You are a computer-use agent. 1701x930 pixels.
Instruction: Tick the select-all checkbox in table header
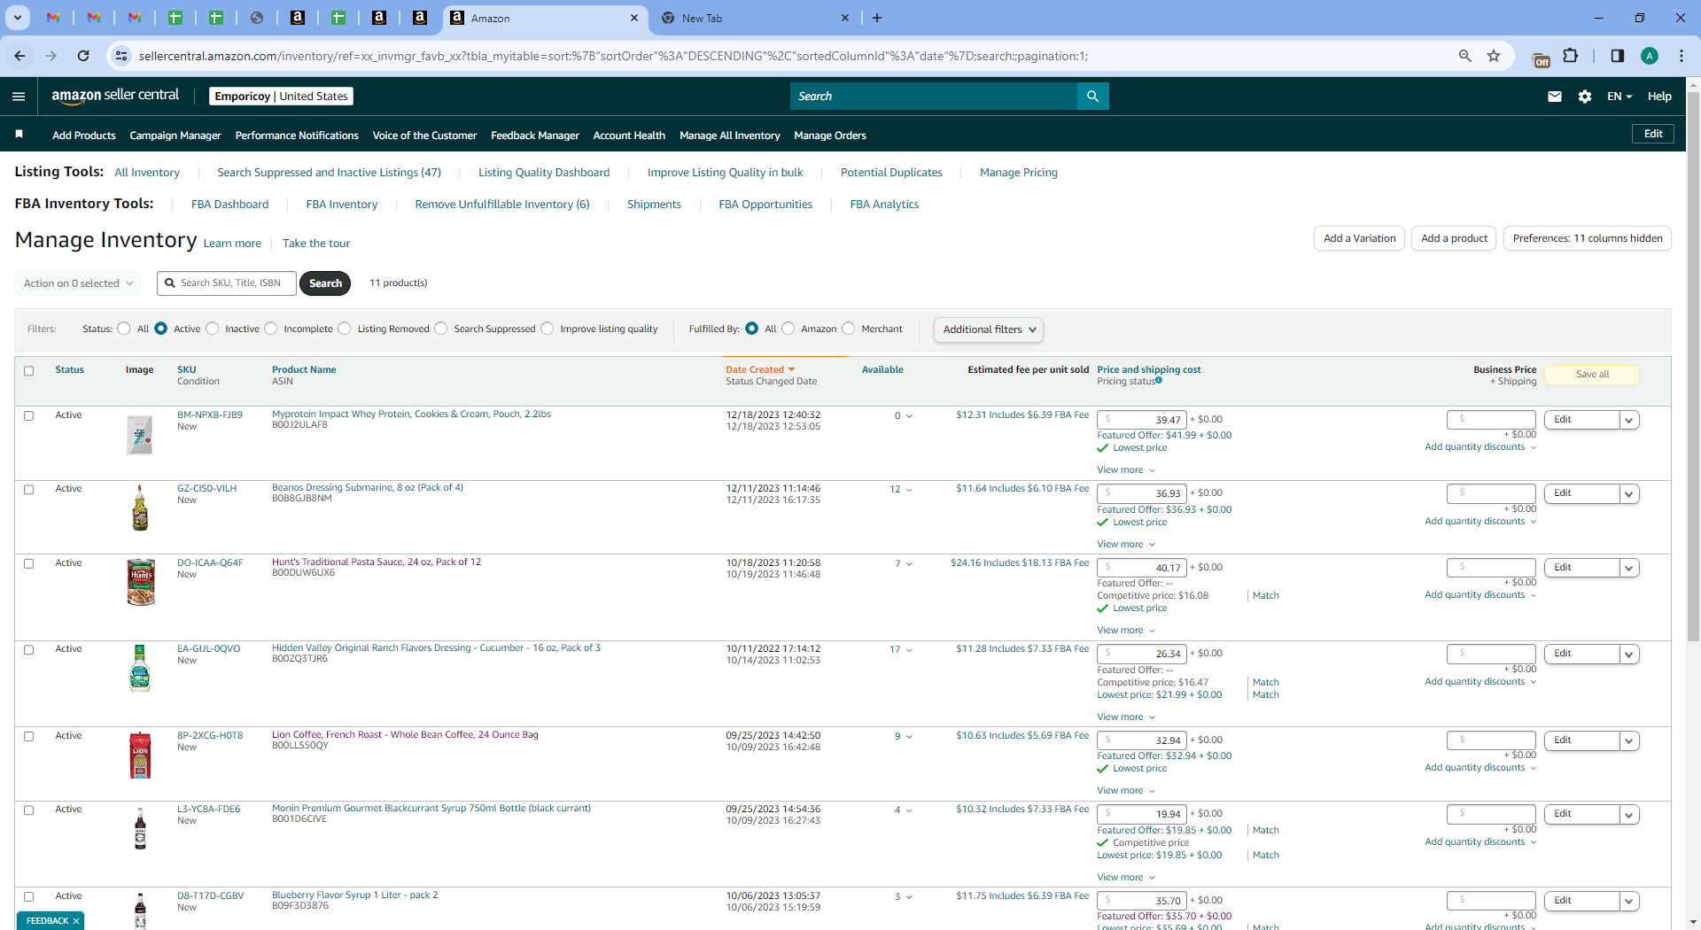pos(28,371)
